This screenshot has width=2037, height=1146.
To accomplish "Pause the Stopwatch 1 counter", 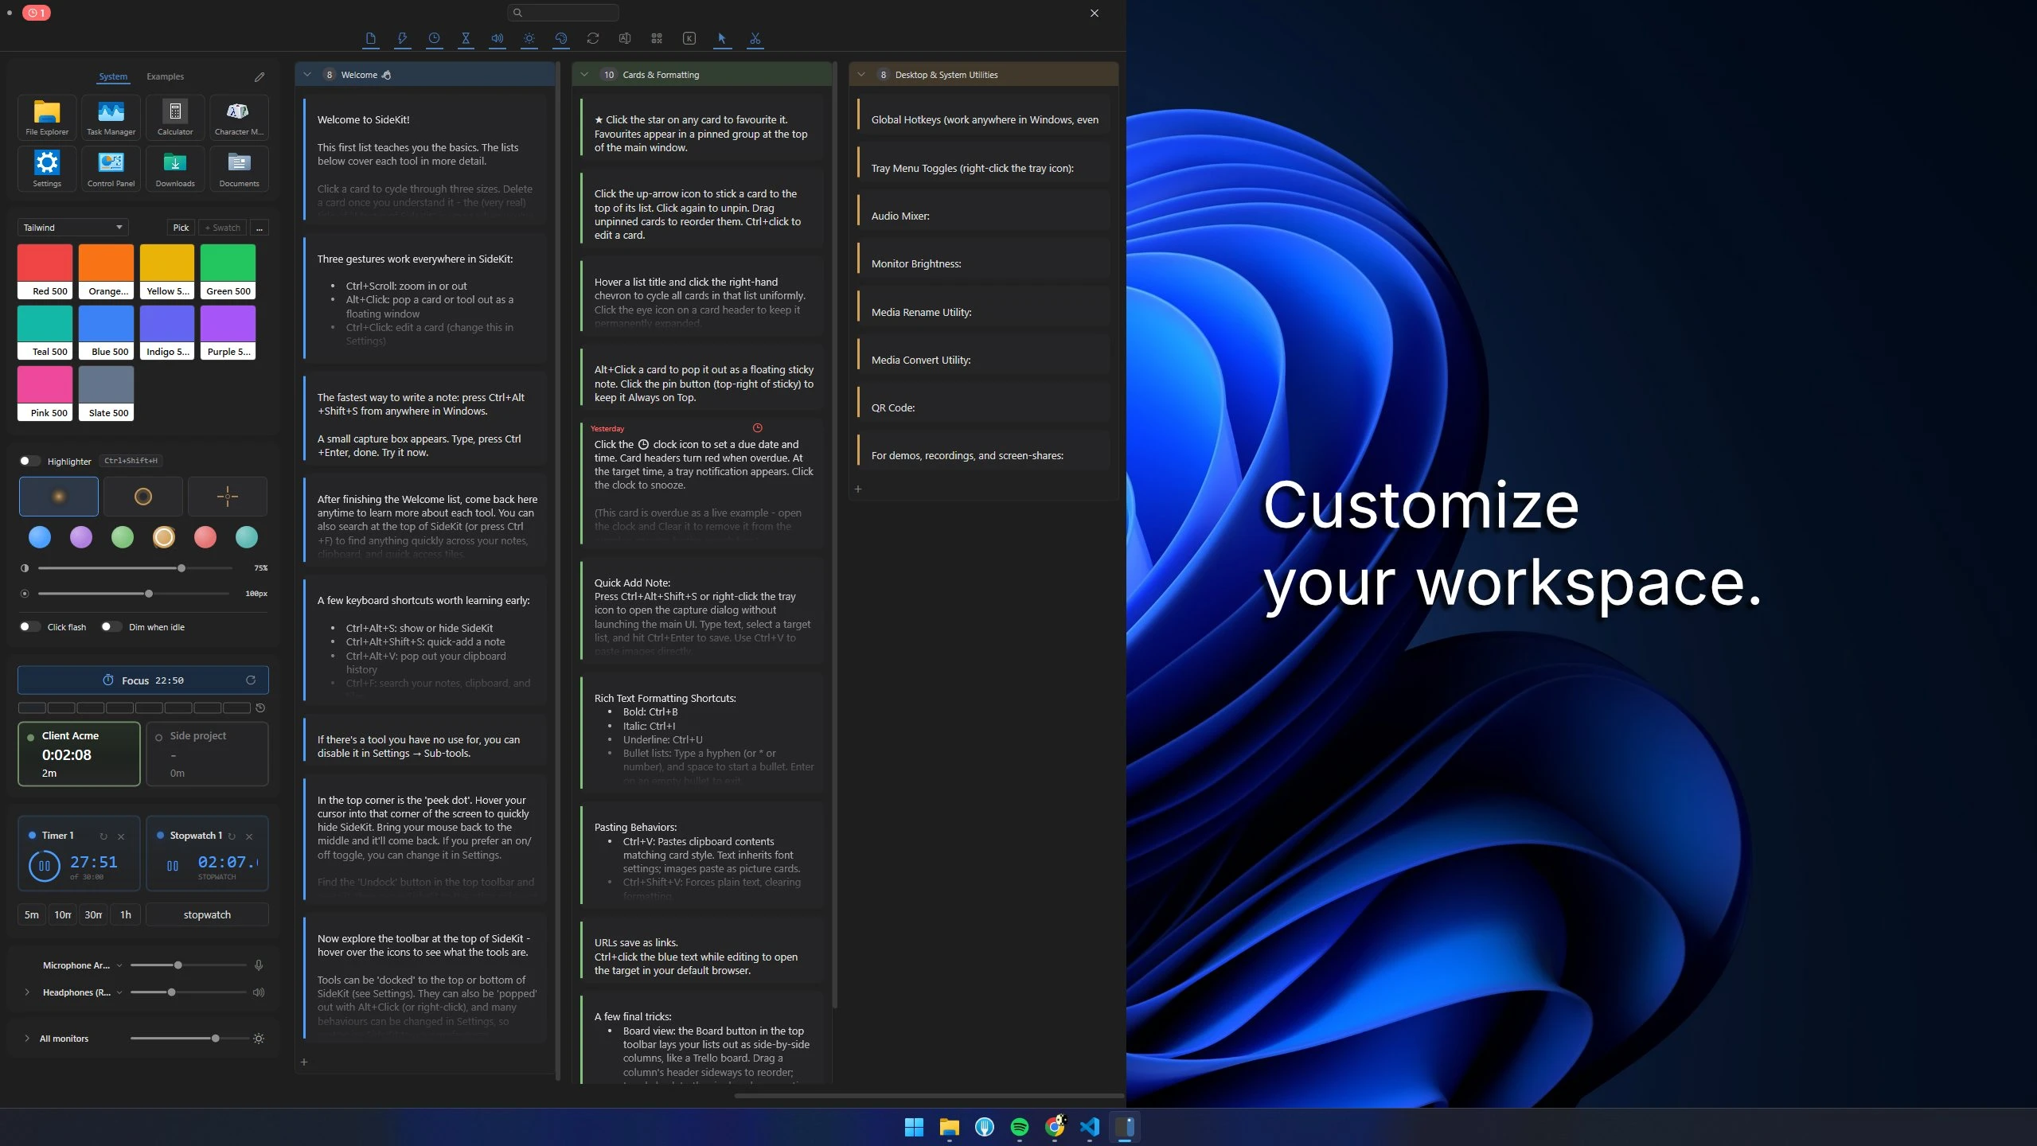I will [x=173, y=866].
